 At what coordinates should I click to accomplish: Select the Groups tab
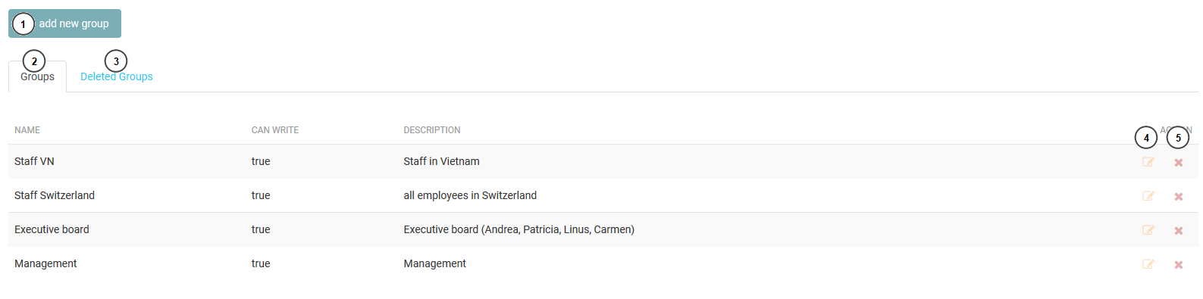point(37,76)
